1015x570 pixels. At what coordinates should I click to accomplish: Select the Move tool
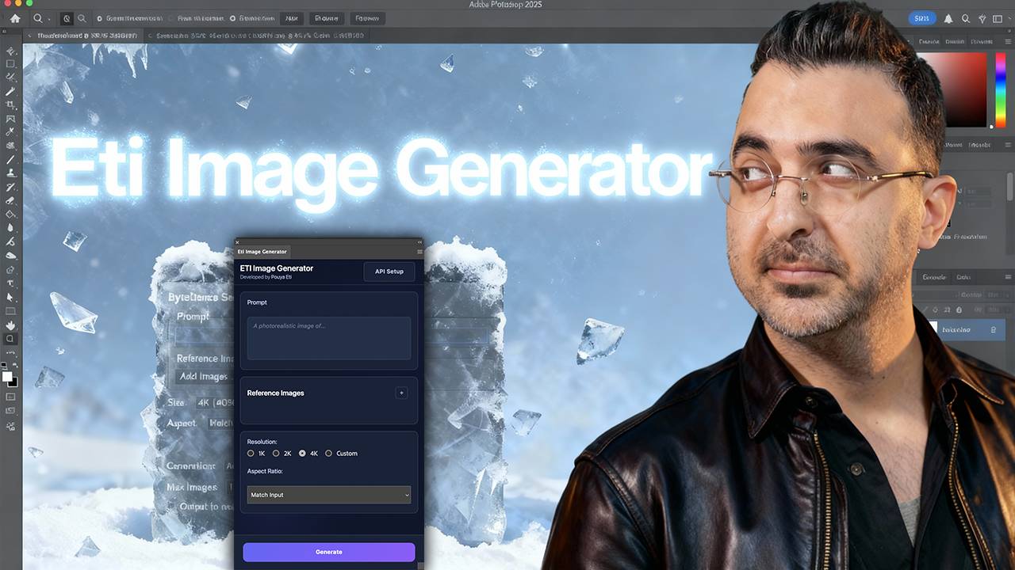[11, 51]
